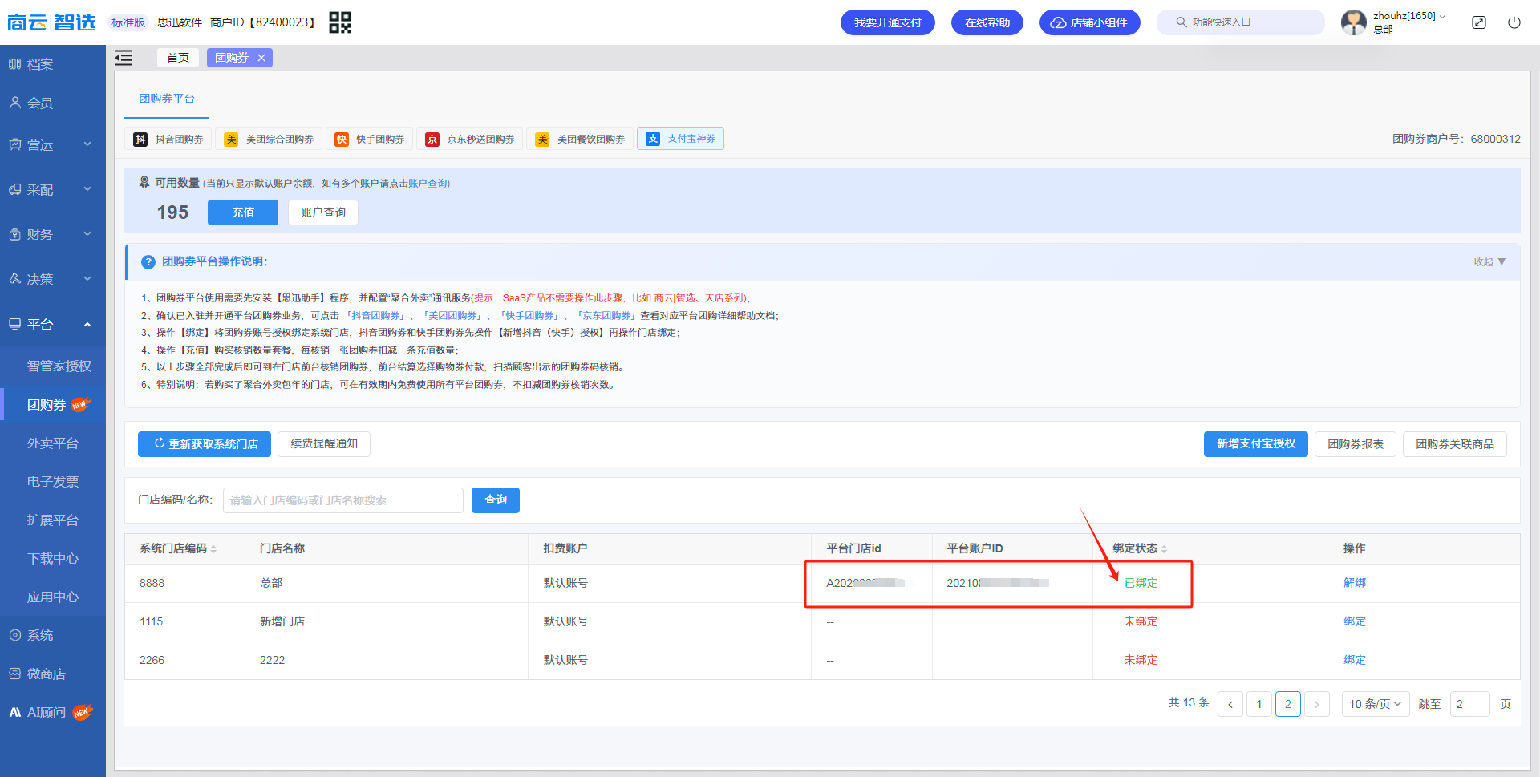Click the fullscreen toggle icon in the top bar
Image resolution: width=1540 pixels, height=777 pixels.
click(x=1479, y=22)
